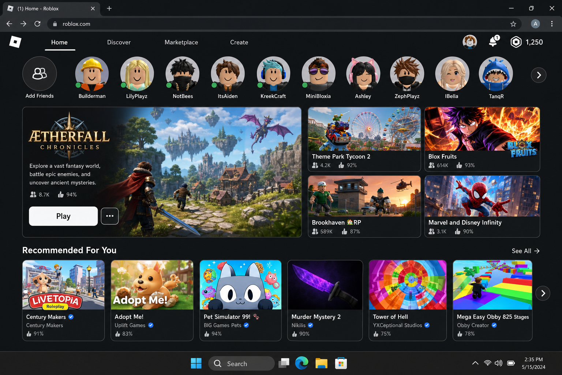
Task: Play Aetherfall Chronicles
Action: coord(63,216)
